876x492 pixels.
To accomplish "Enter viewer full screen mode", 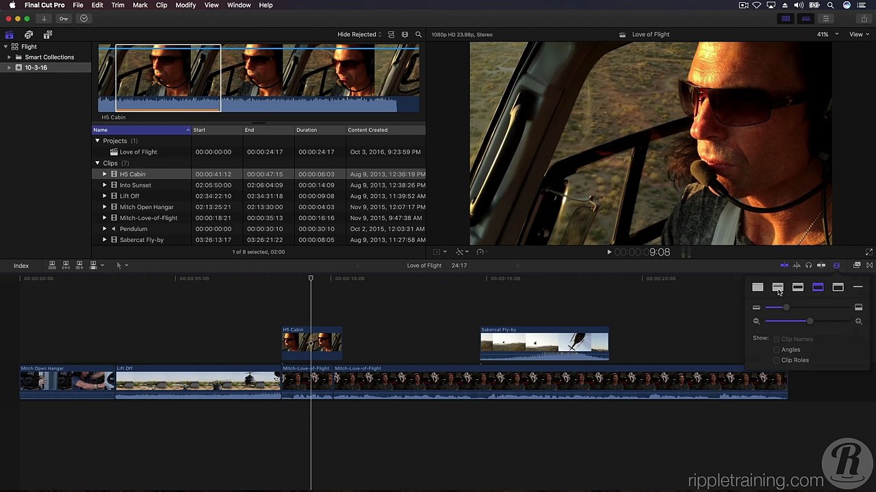I will pyautogui.click(x=868, y=252).
